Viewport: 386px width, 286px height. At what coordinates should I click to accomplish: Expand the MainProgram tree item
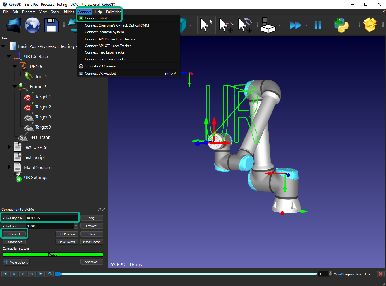click(9, 167)
